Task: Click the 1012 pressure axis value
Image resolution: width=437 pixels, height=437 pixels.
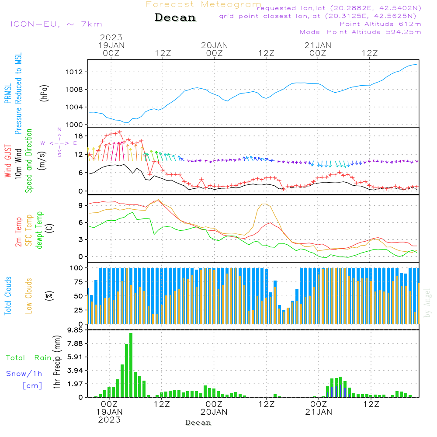Action: coord(74,72)
